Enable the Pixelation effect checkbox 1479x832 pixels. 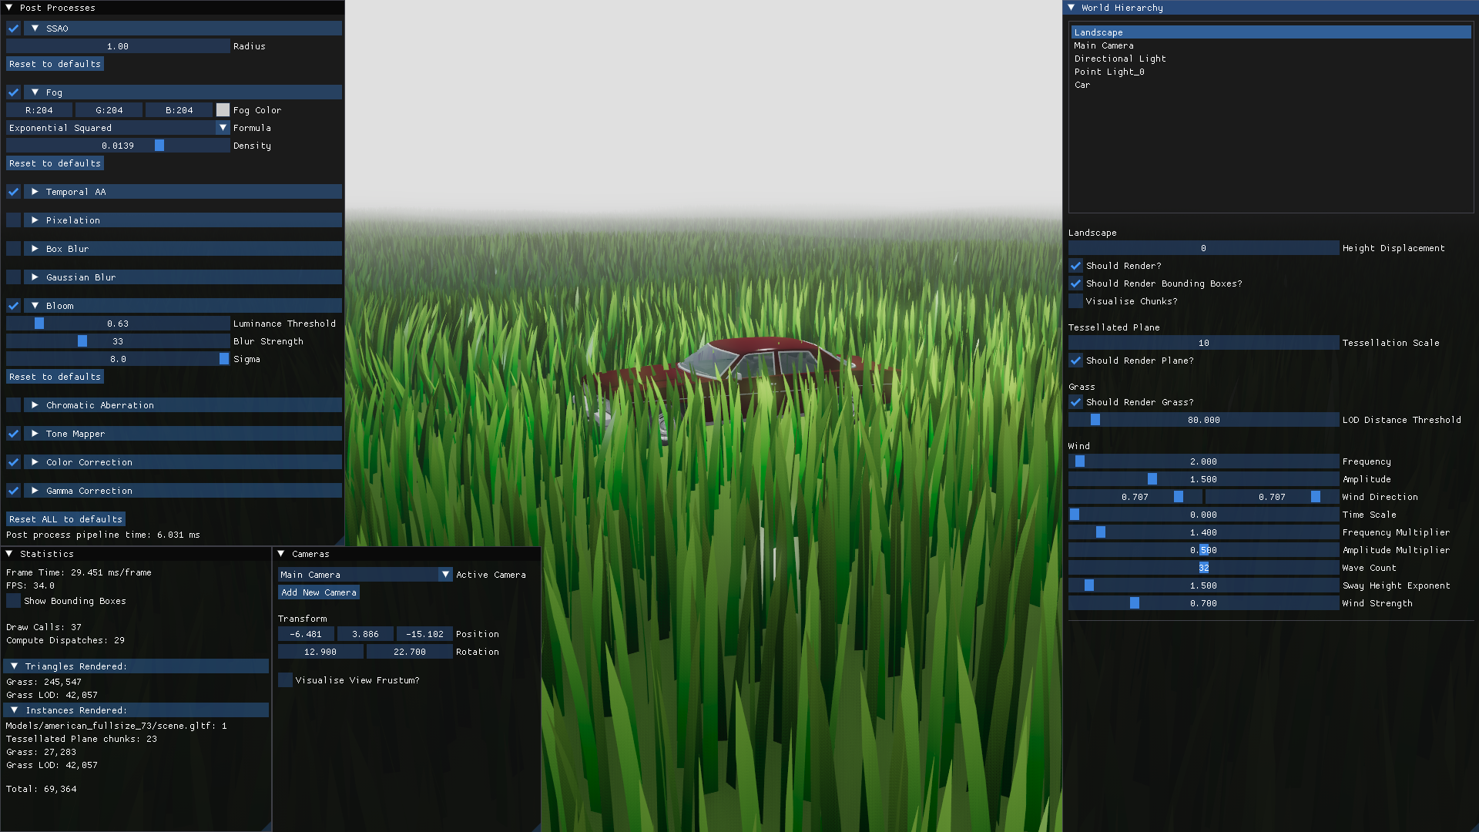coord(13,220)
